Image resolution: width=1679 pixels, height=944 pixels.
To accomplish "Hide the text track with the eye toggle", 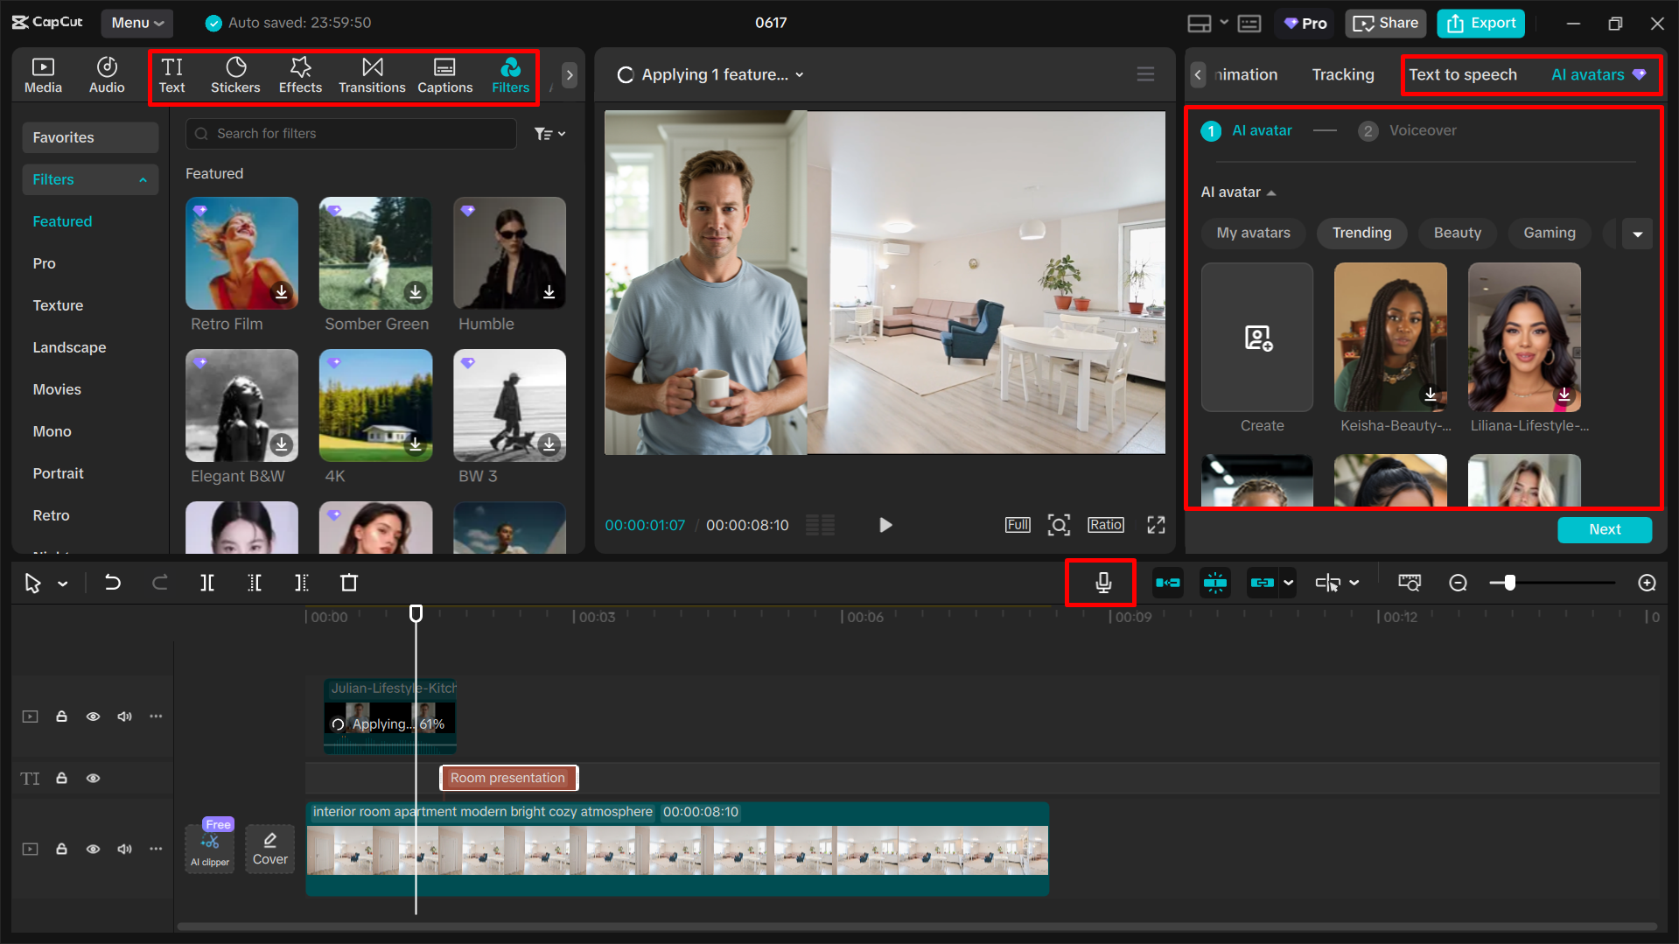I will pyautogui.click(x=94, y=777).
